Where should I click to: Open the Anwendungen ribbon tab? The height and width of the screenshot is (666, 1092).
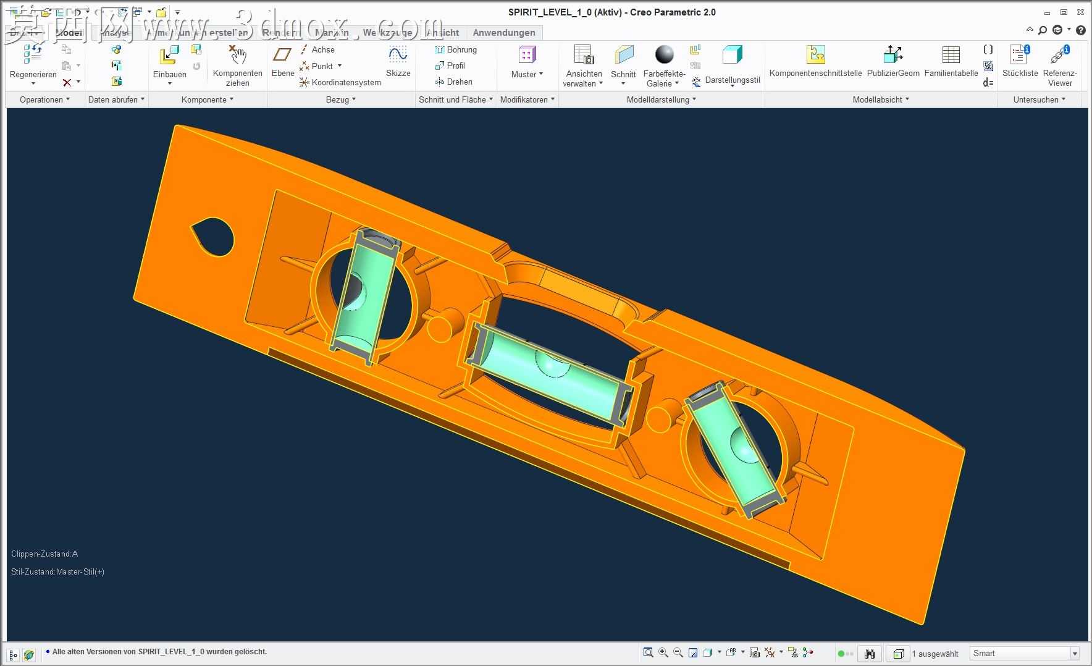point(504,33)
